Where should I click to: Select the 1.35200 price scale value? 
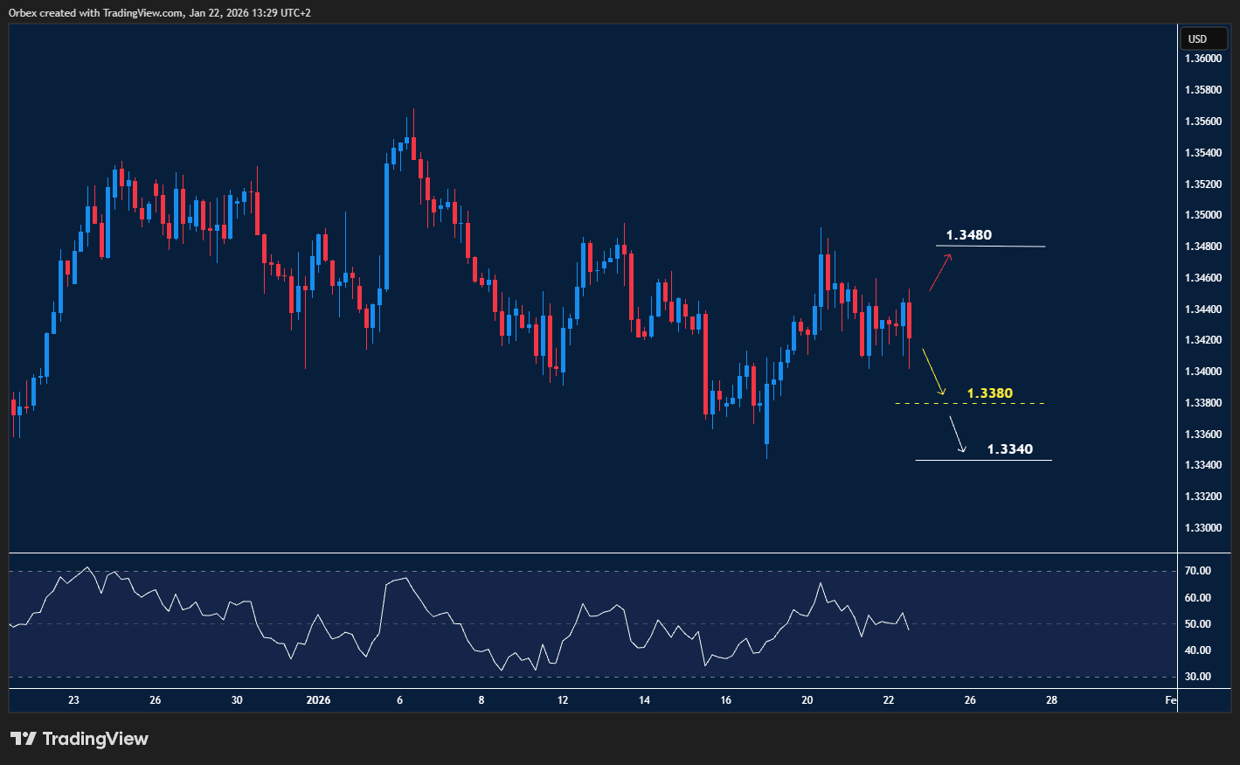click(1203, 184)
